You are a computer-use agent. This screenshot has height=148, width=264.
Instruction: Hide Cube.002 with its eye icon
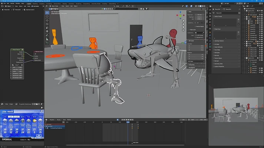point(260,25)
